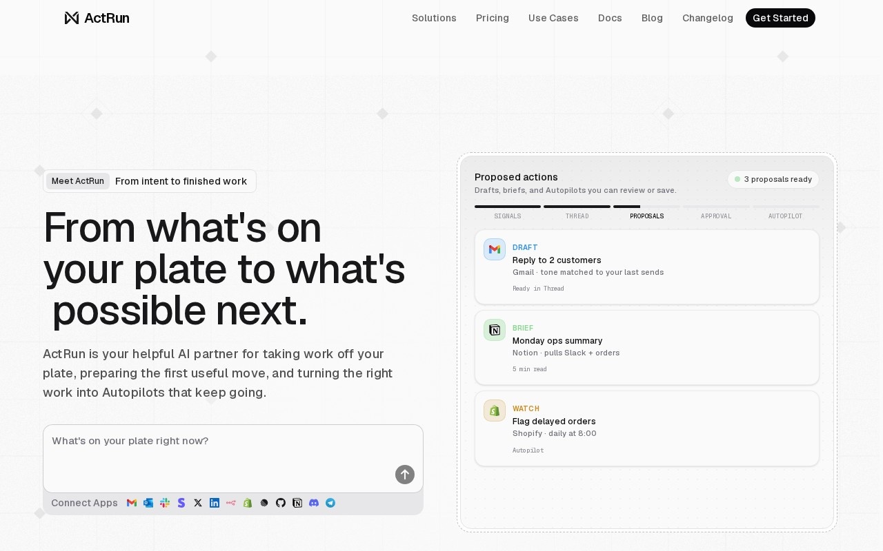The height and width of the screenshot is (551, 883).
Task: Connect the Notion app in the Connect Apps row
Action: pos(297,503)
